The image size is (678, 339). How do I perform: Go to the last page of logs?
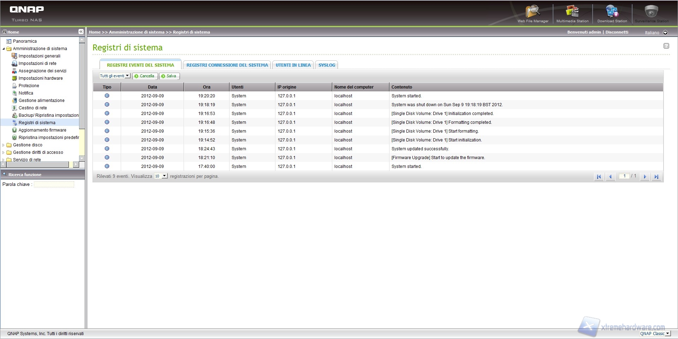[656, 177]
